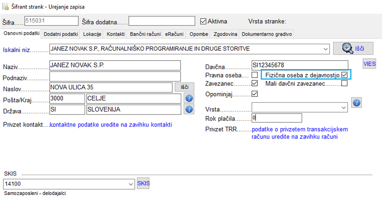Toggle the Aktivna checkbox
This screenshot has width=384, height=198.
[x=203, y=21]
